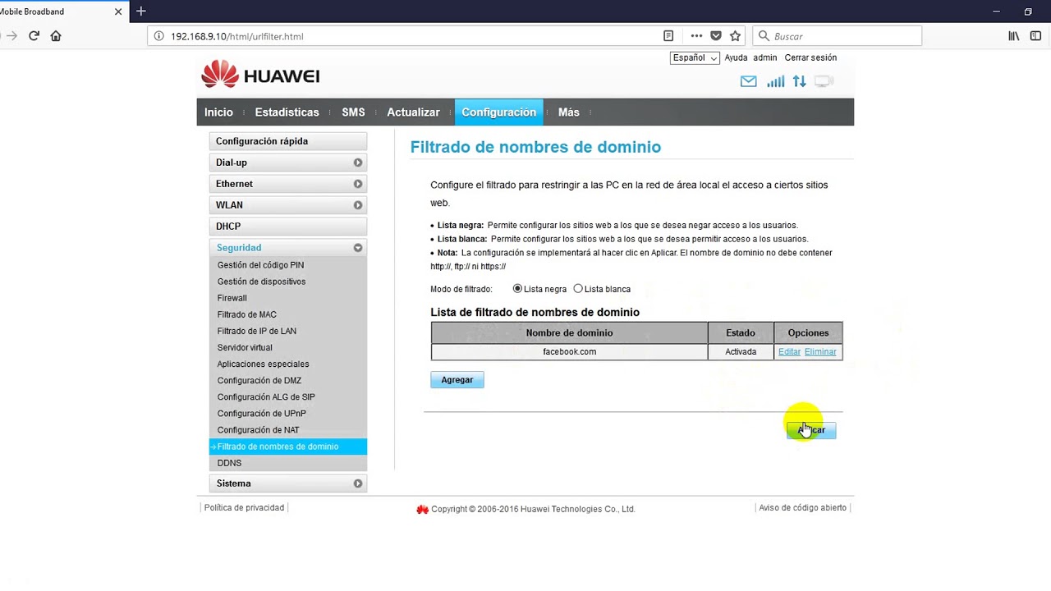Open the Pocket save icon

click(x=716, y=36)
